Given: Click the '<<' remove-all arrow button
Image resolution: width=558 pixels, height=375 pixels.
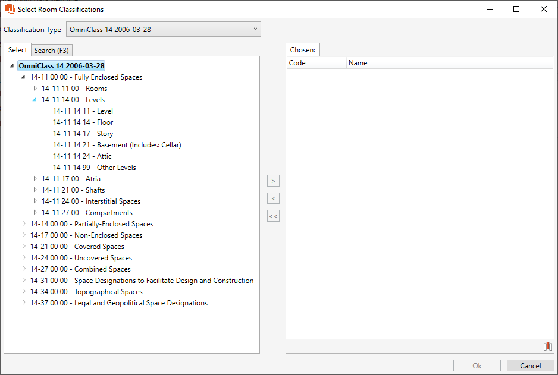Looking at the screenshot, I should pos(273,216).
